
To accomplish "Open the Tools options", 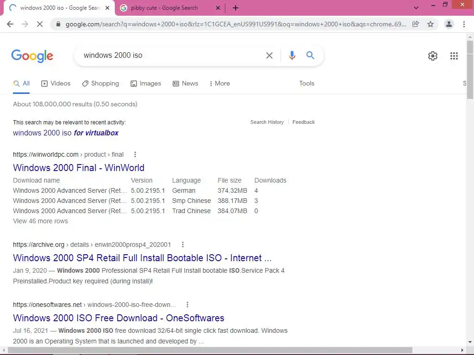I will [x=306, y=83].
